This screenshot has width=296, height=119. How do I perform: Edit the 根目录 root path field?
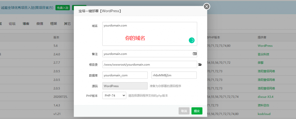[x=150, y=65]
